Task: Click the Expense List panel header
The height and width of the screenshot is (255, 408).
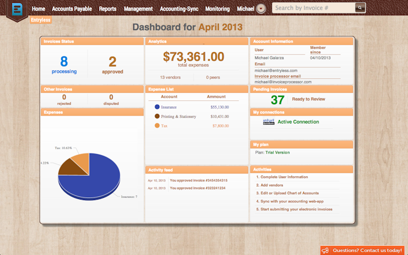Action: click(x=197, y=90)
